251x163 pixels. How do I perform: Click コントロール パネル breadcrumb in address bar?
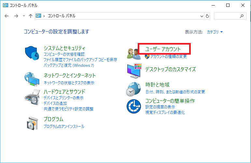click(x=62, y=16)
